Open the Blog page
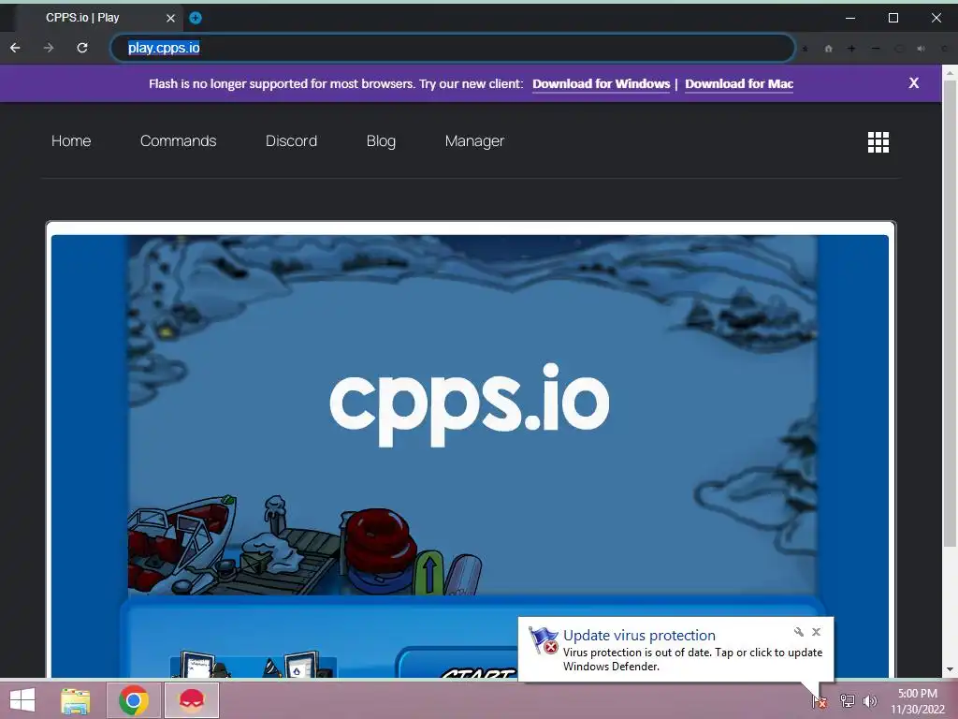Viewport: 958px width, 719px height. (x=382, y=141)
